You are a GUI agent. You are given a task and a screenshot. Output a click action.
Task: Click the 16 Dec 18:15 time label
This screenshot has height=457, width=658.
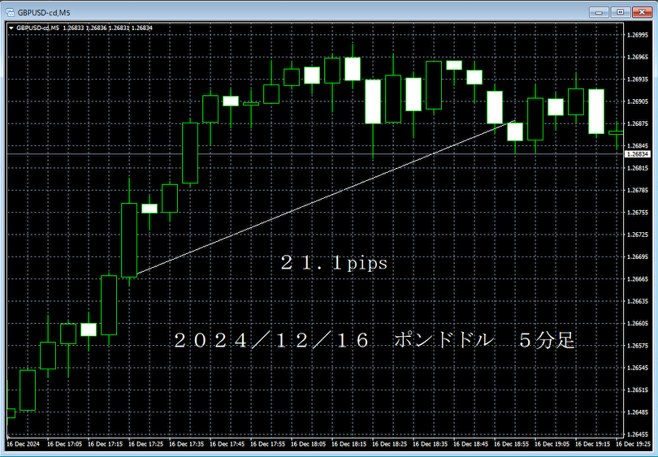click(x=348, y=444)
